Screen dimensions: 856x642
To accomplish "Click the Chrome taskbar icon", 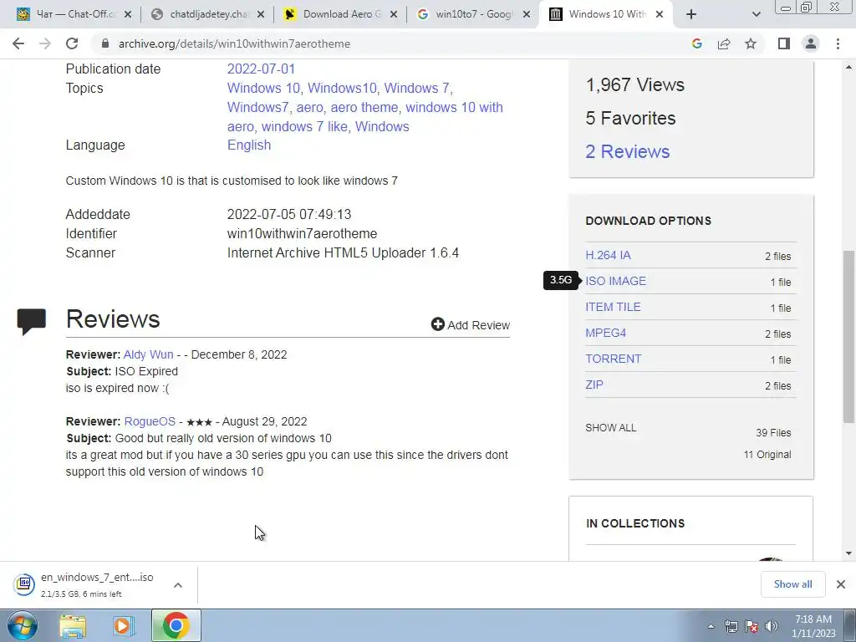I will [x=176, y=625].
